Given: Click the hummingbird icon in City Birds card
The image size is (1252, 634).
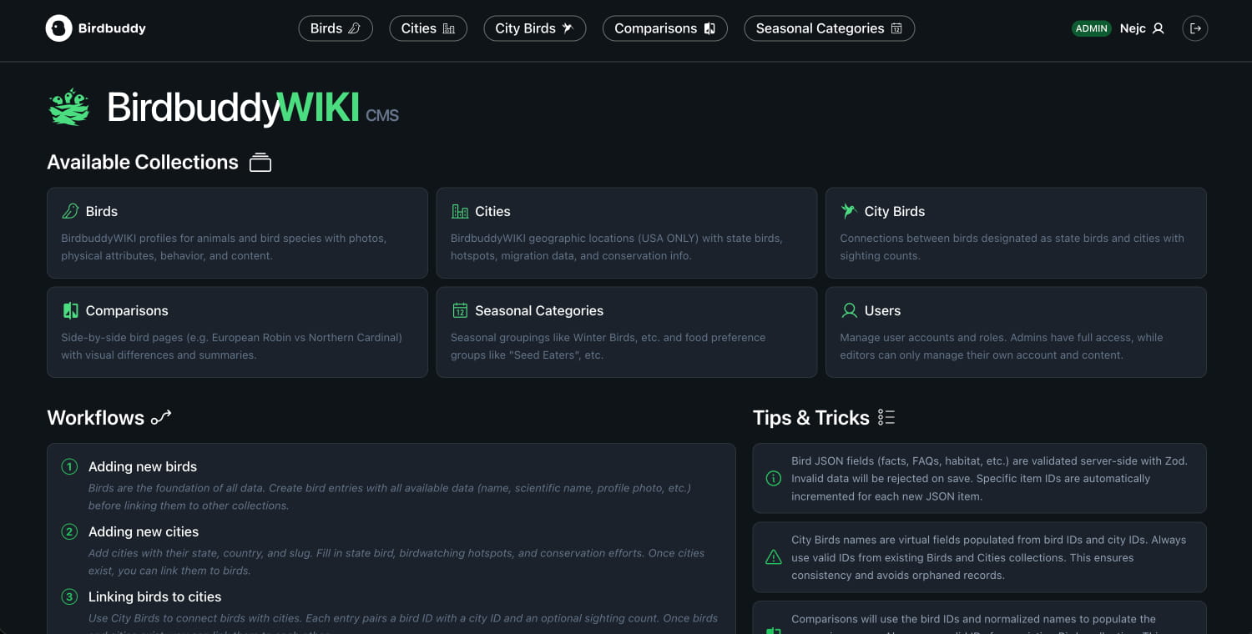Looking at the screenshot, I should coord(849,211).
